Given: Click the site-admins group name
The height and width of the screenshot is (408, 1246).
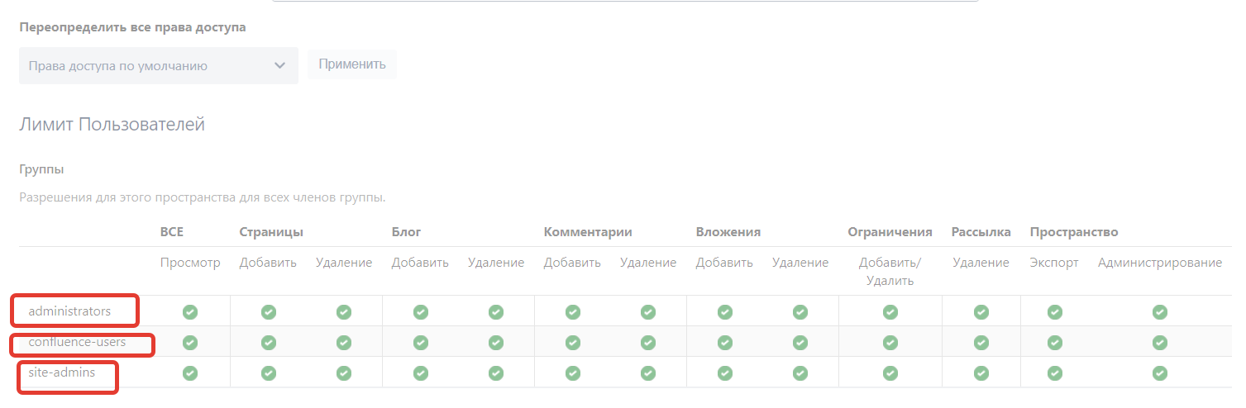Looking at the screenshot, I should pos(62,372).
